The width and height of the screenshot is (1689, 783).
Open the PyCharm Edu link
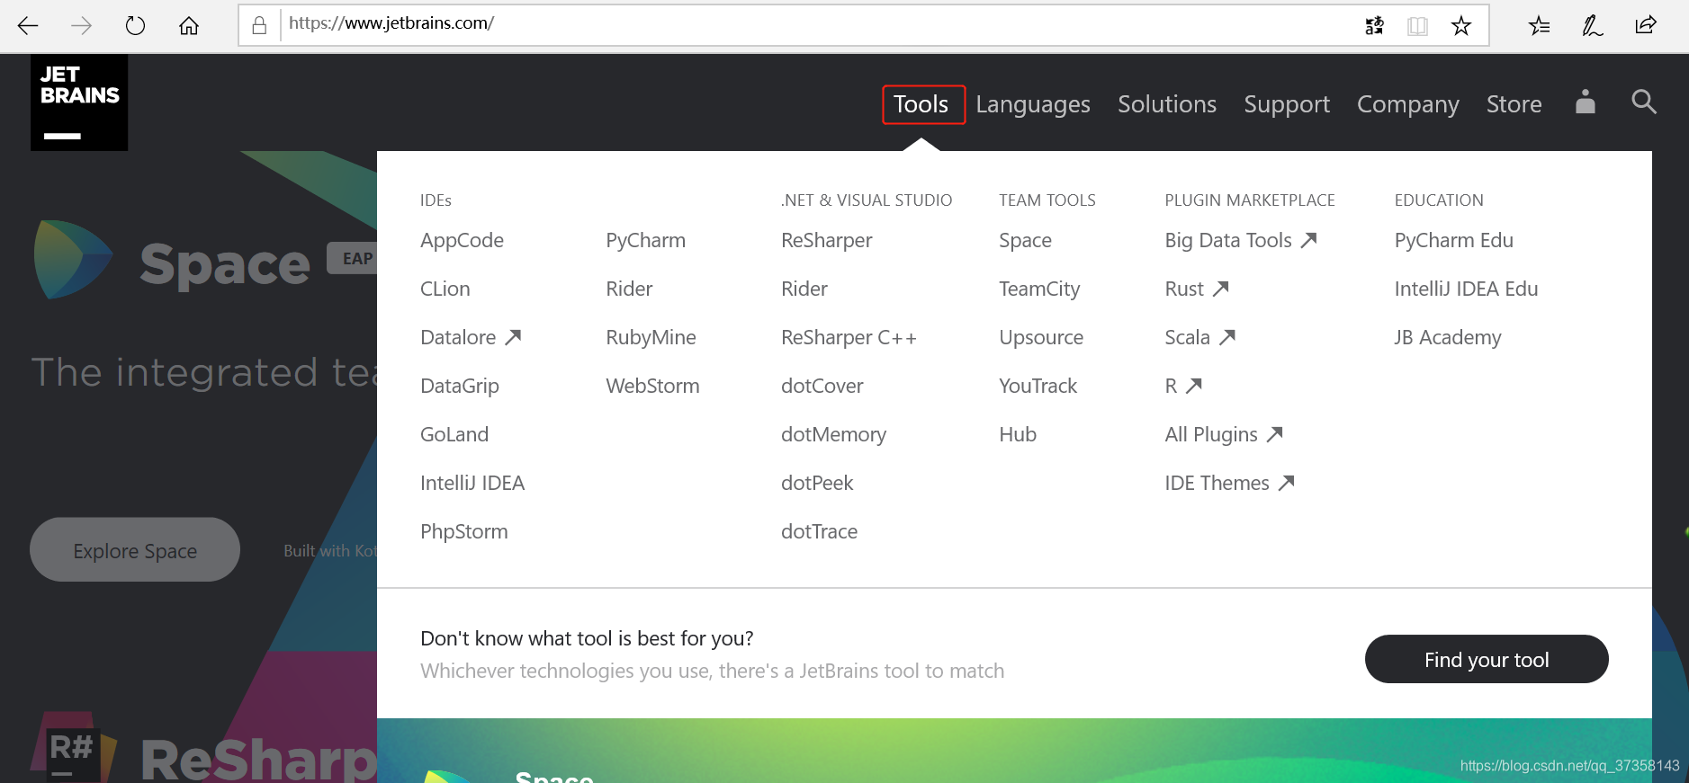pos(1454,240)
